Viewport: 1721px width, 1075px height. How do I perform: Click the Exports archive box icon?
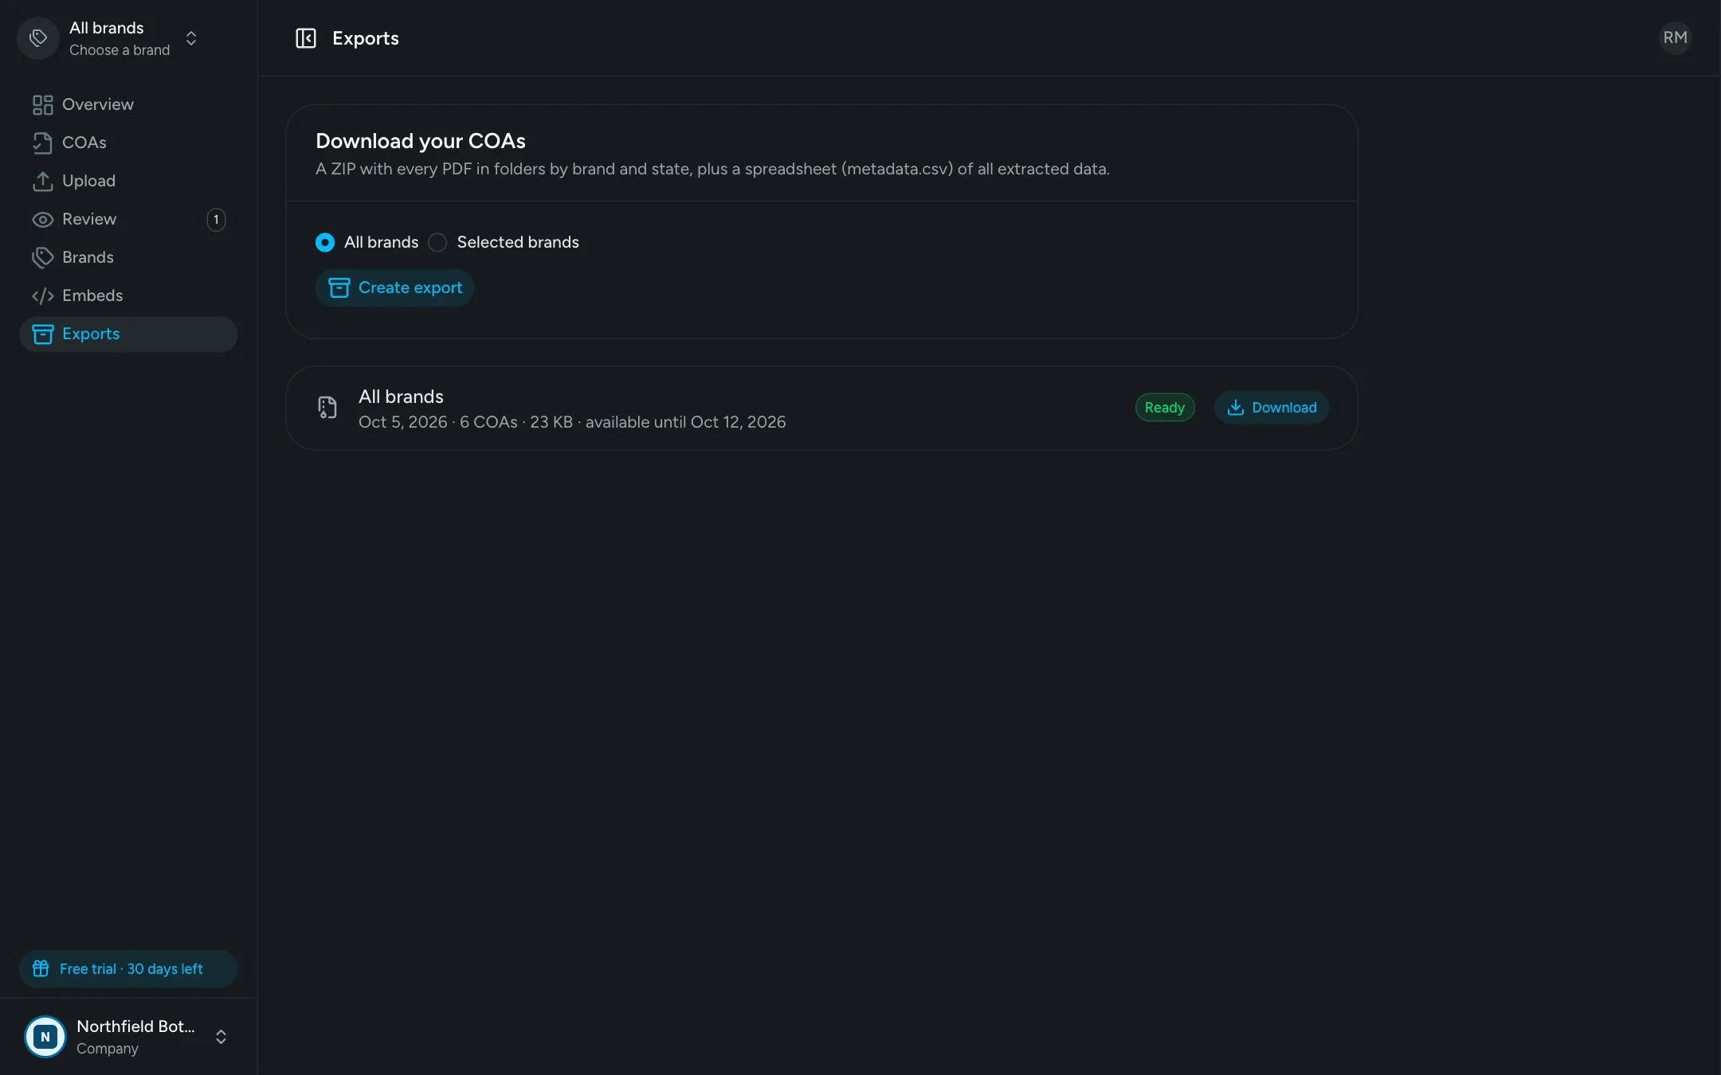pos(42,334)
